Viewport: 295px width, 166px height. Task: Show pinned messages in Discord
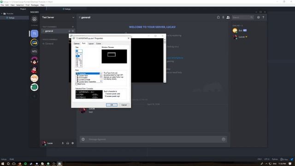pyautogui.click(x=223, y=18)
